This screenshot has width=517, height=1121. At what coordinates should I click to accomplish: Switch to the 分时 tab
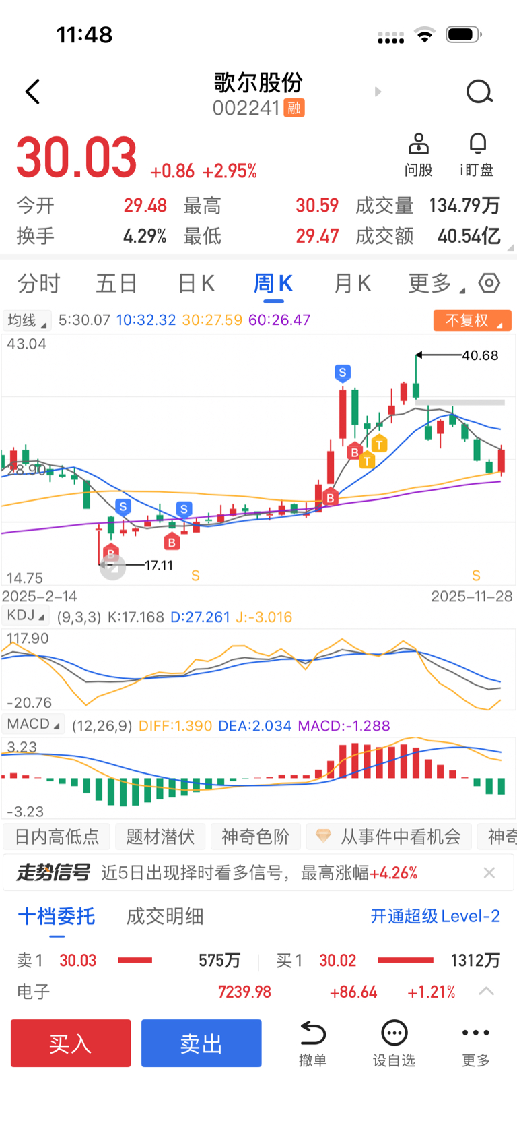(x=39, y=283)
